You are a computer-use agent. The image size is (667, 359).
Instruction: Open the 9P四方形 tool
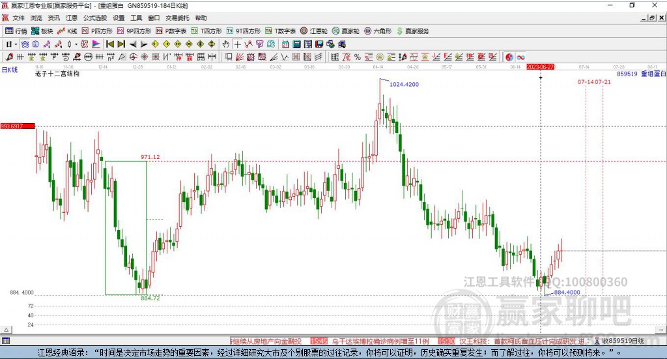134,31
